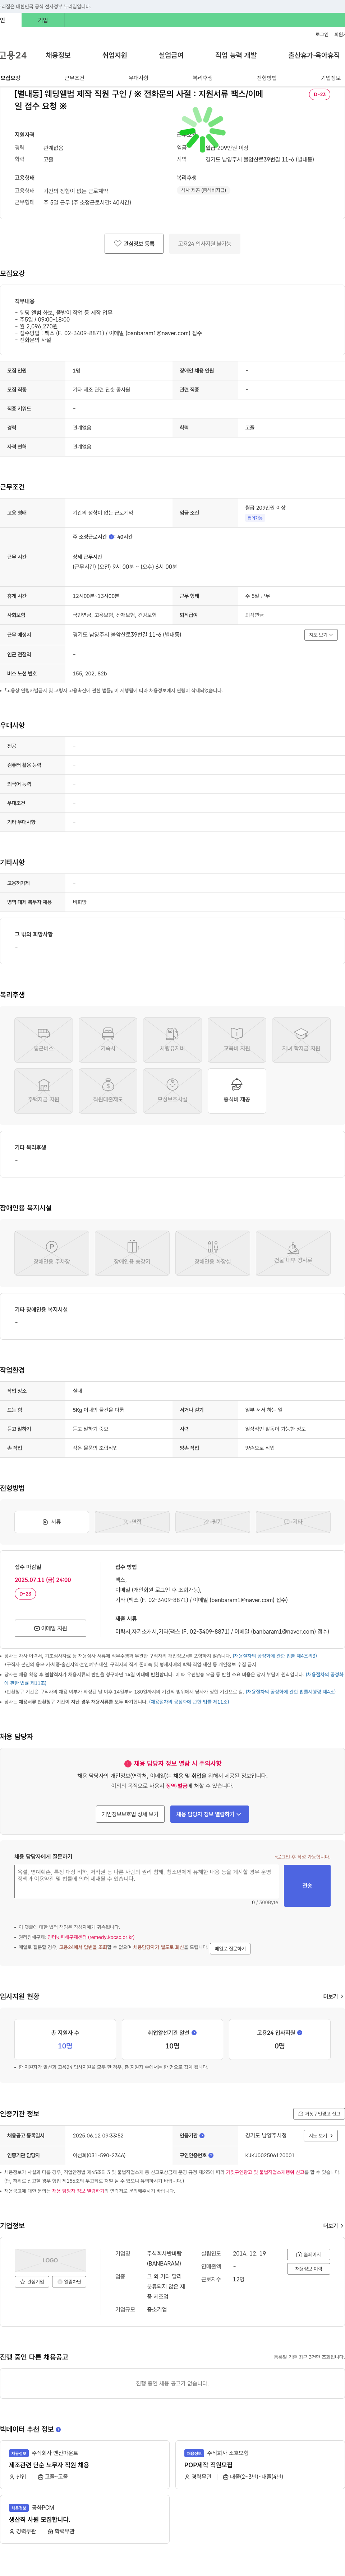Click the 이메일 지원 button
This screenshot has width=345, height=2576.
pos(50,1628)
